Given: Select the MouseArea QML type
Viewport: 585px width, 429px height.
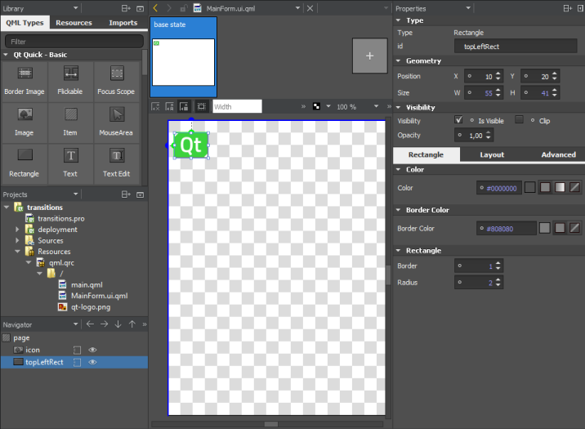Looking at the screenshot, I should (116, 123).
